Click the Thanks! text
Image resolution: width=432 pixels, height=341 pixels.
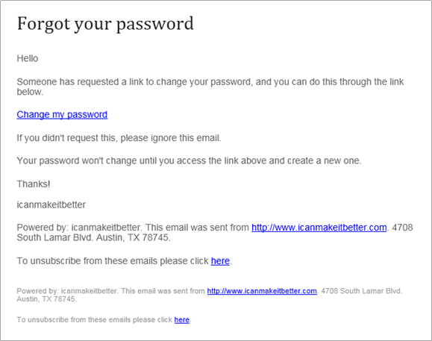tap(34, 184)
